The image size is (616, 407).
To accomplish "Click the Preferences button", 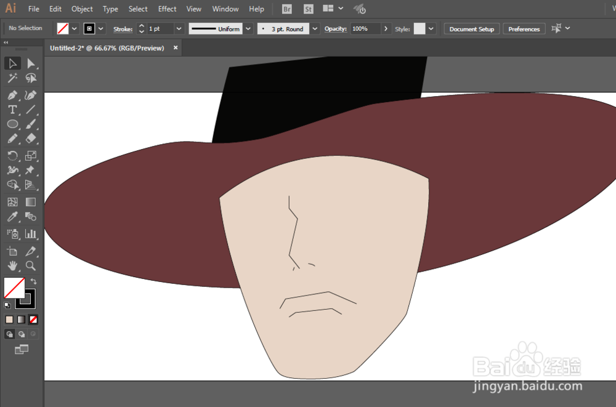I will coord(524,29).
